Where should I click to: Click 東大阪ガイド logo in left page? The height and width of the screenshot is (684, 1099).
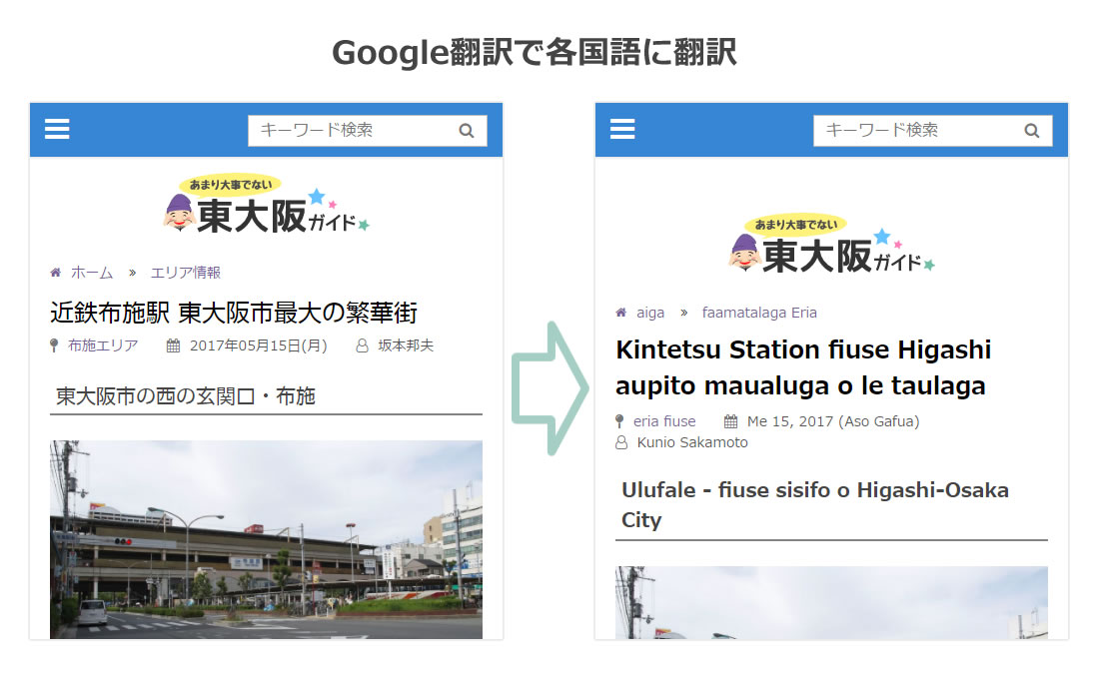point(267,204)
